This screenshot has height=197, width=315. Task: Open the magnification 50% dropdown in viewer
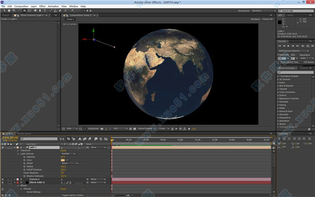(72, 129)
